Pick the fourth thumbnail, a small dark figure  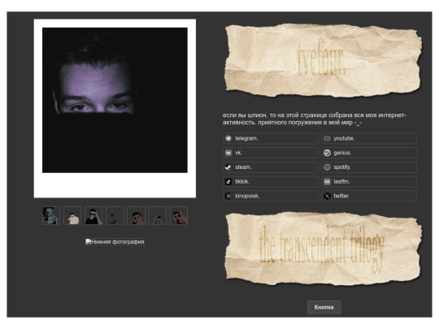tap(115, 216)
